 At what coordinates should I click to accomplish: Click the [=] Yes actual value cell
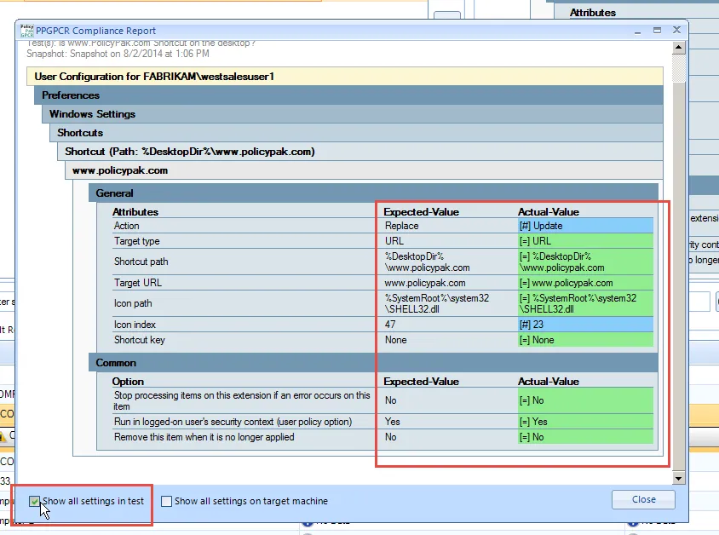[x=585, y=422]
